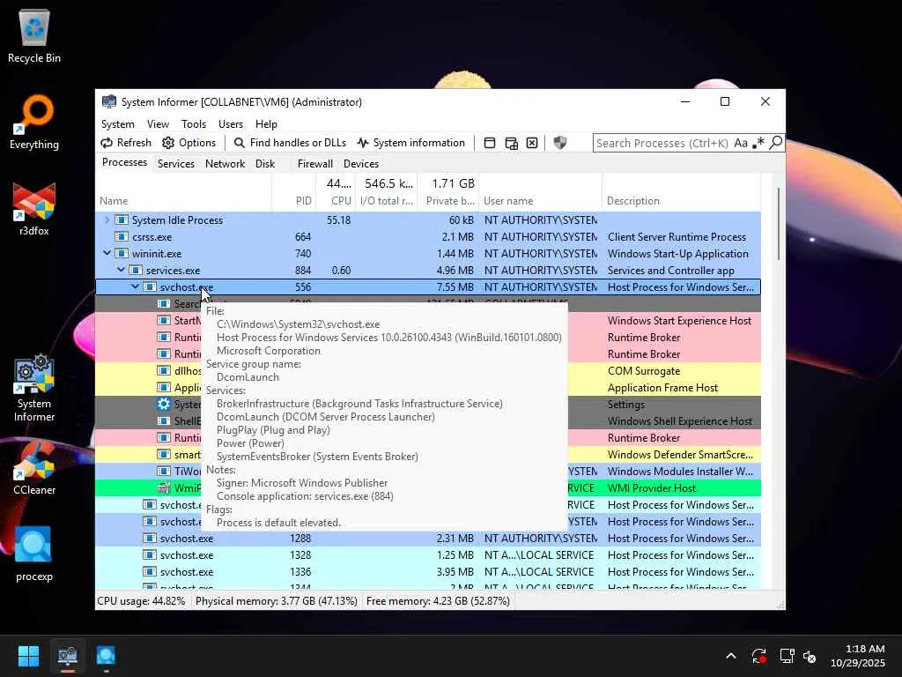Open the Options gear button

coord(189,143)
